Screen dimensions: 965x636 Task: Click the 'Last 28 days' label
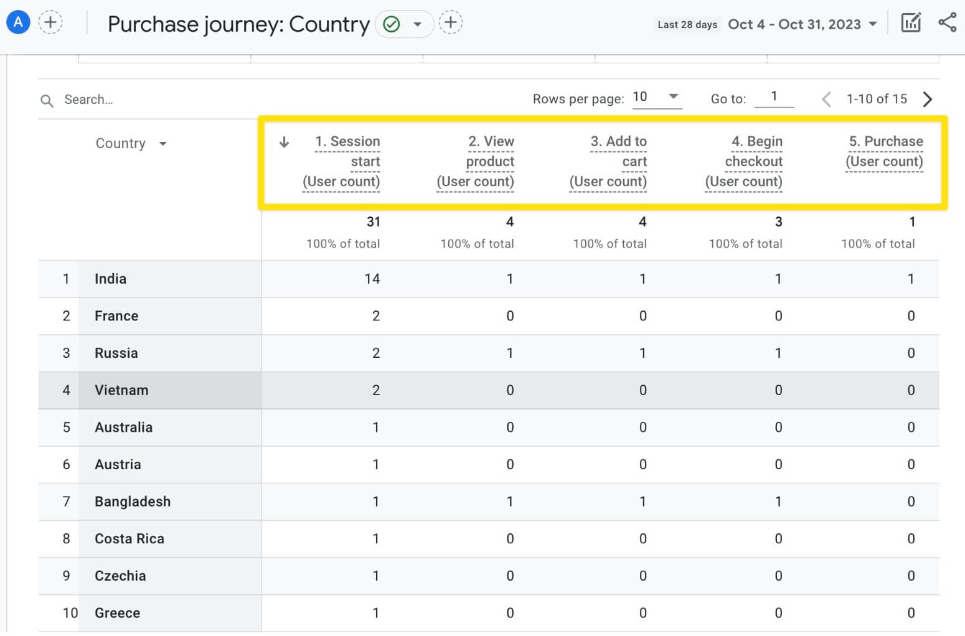point(687,25)
